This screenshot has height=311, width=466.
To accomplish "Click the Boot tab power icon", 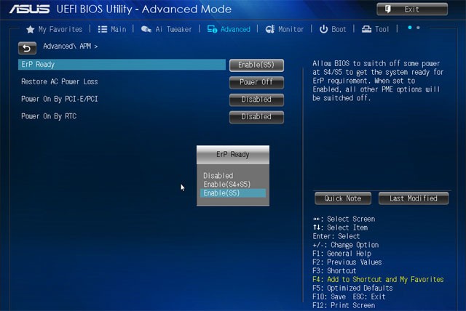I will 323,30.
